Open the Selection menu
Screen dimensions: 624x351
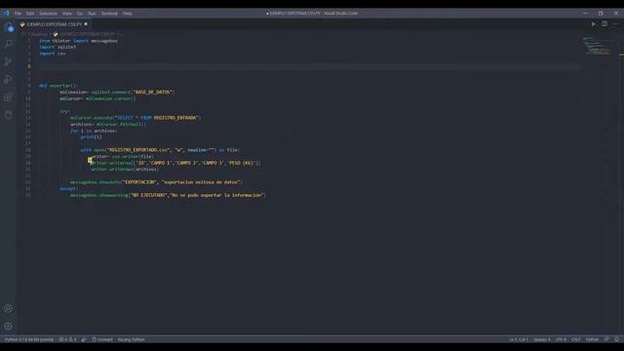coord(48,14)
